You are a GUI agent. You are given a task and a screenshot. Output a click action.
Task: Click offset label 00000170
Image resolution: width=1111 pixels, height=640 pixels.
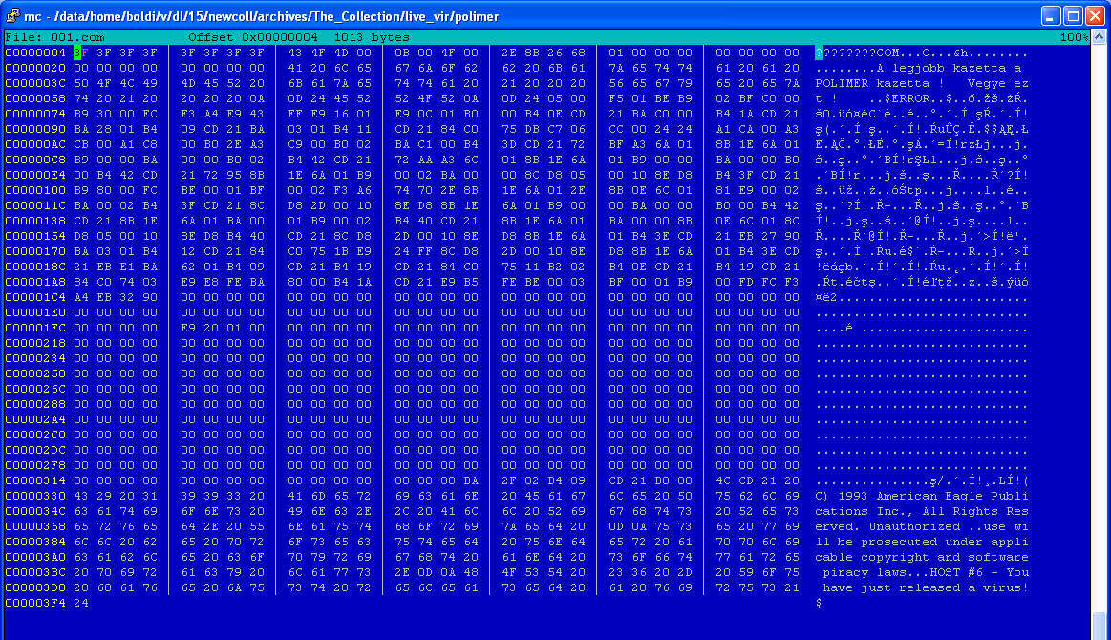pyautogui.click(x=35, y=251)
